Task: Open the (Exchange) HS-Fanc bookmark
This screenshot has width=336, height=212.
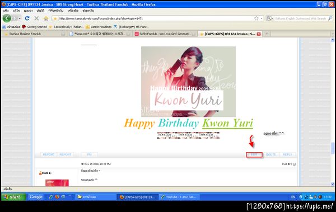Action: [x=131, y=27]
